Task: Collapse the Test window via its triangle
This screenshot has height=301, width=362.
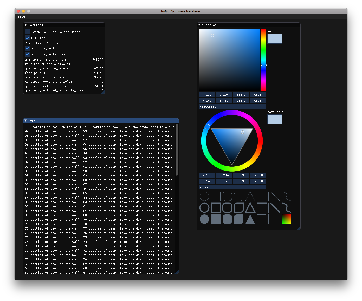Action: [x=26, y=121]
